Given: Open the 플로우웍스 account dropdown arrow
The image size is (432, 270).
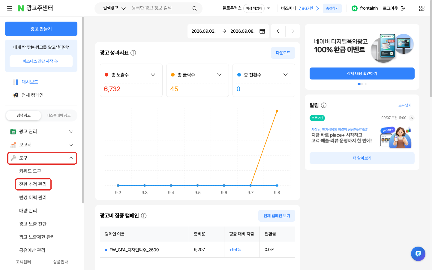Looking at the screenshot, I should [x=268, y=8].
